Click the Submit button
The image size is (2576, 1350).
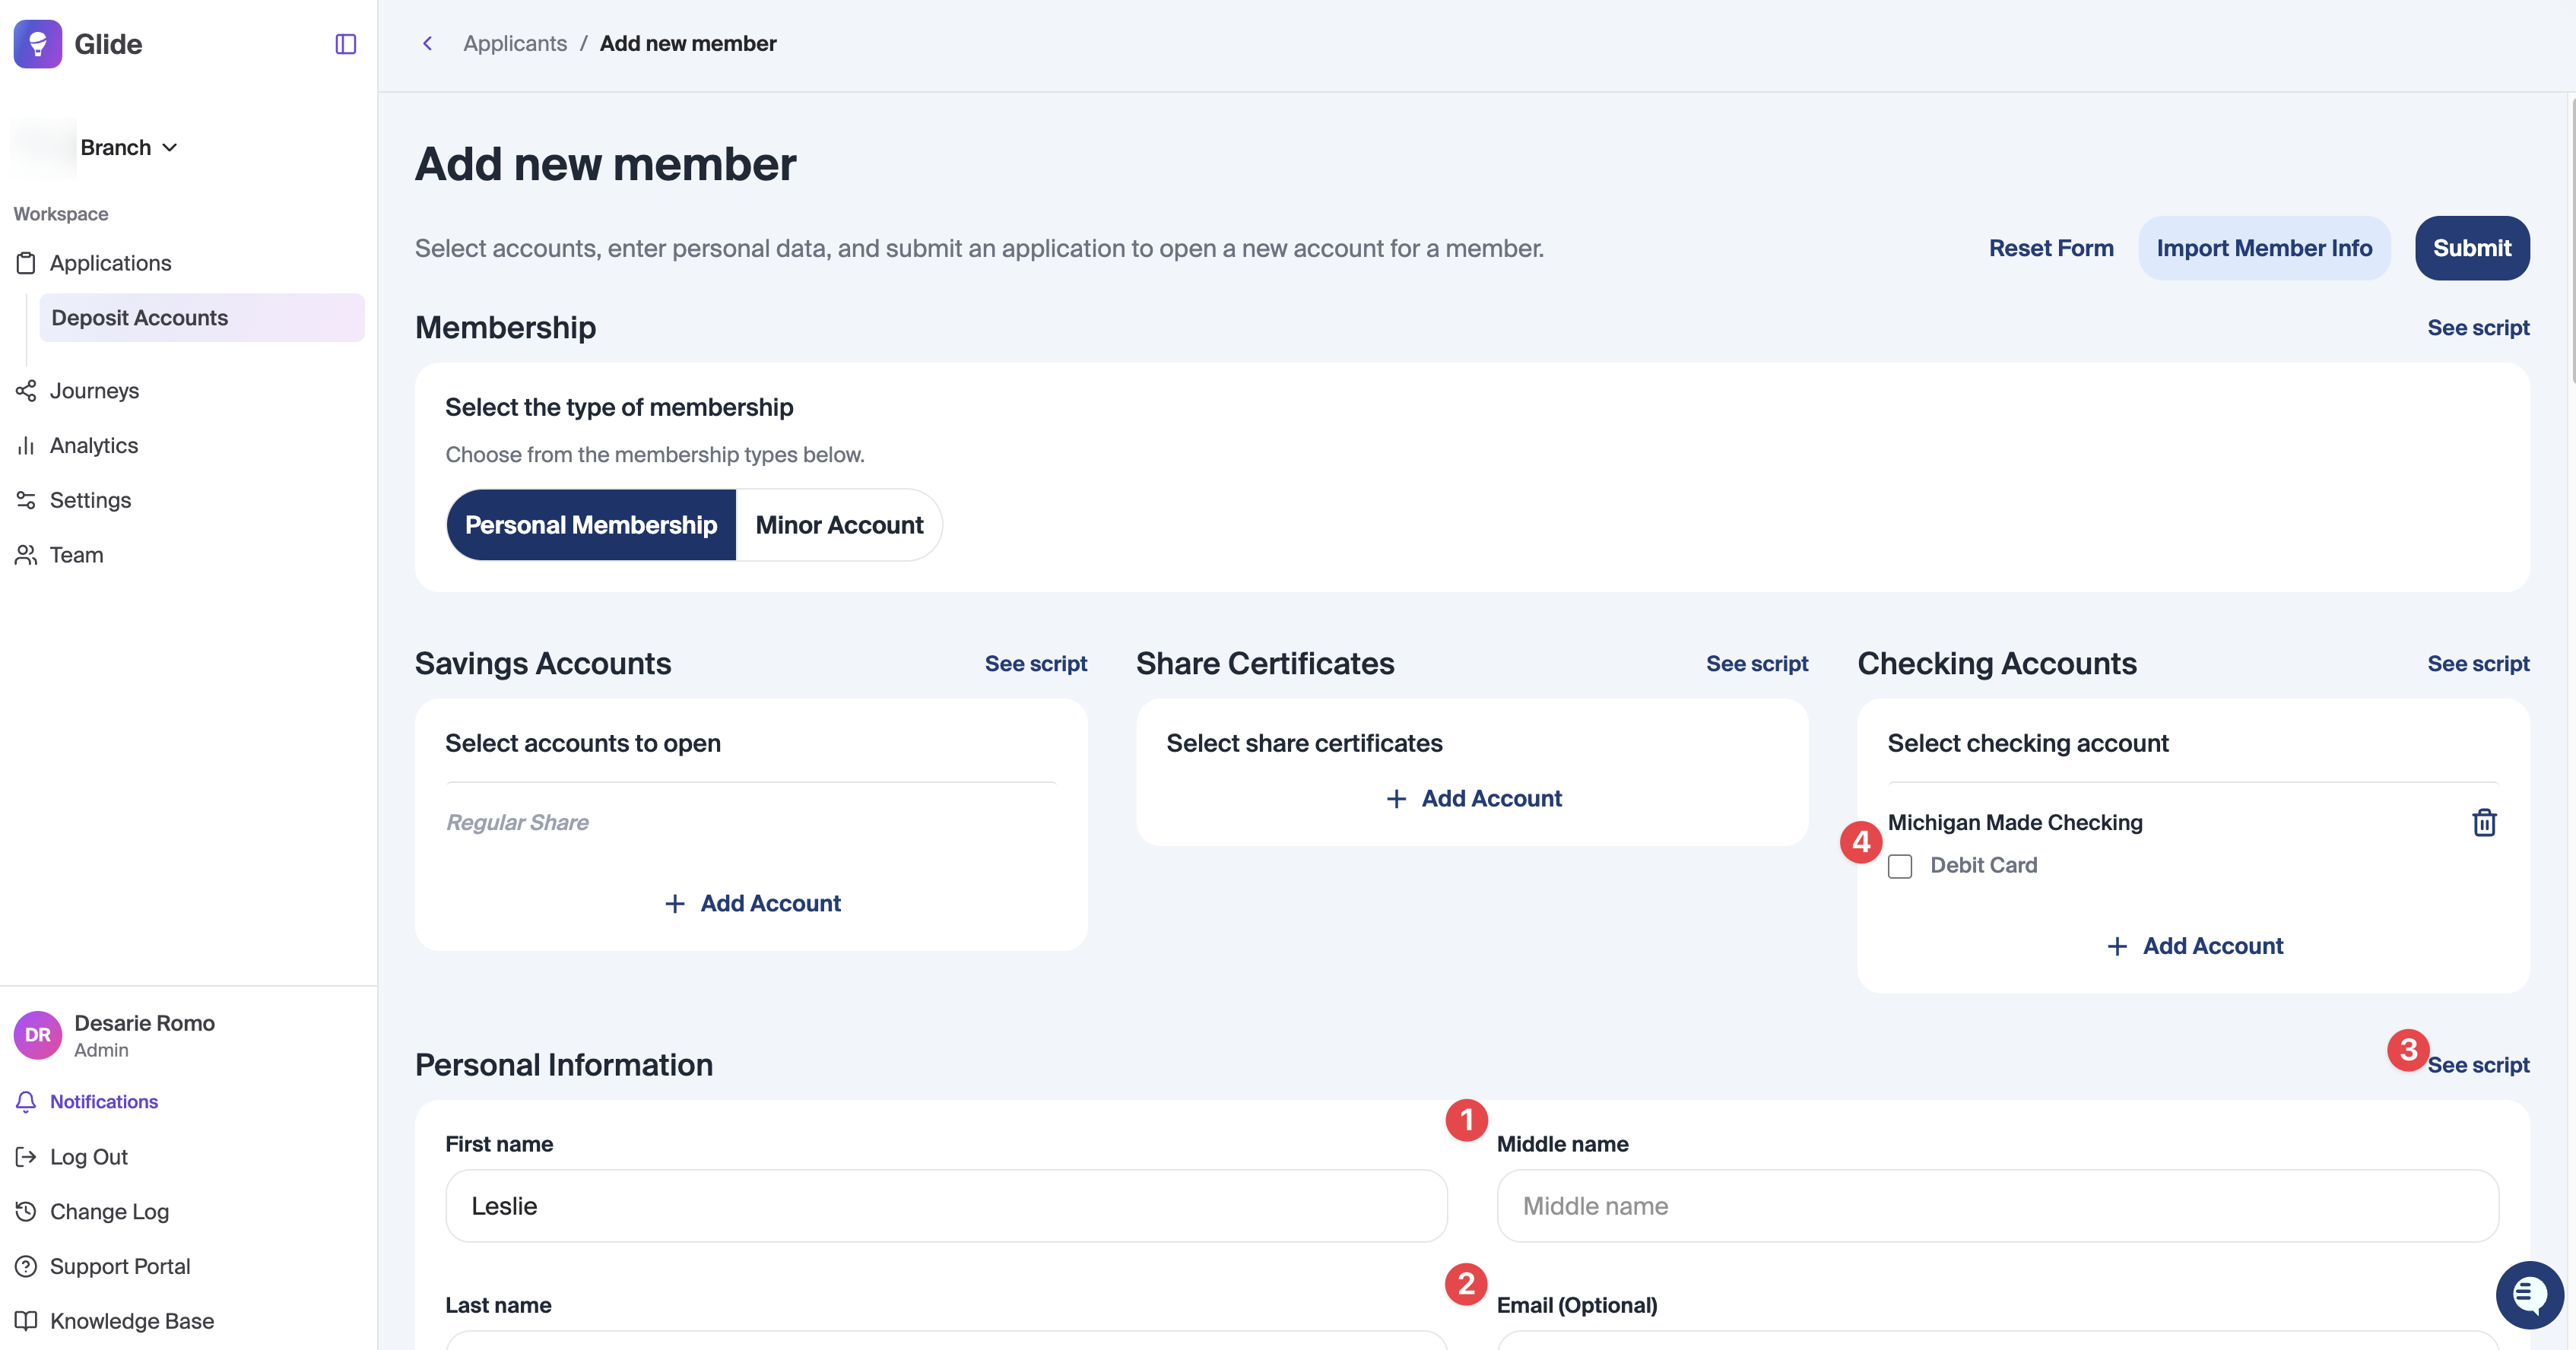click(2471, 248)
